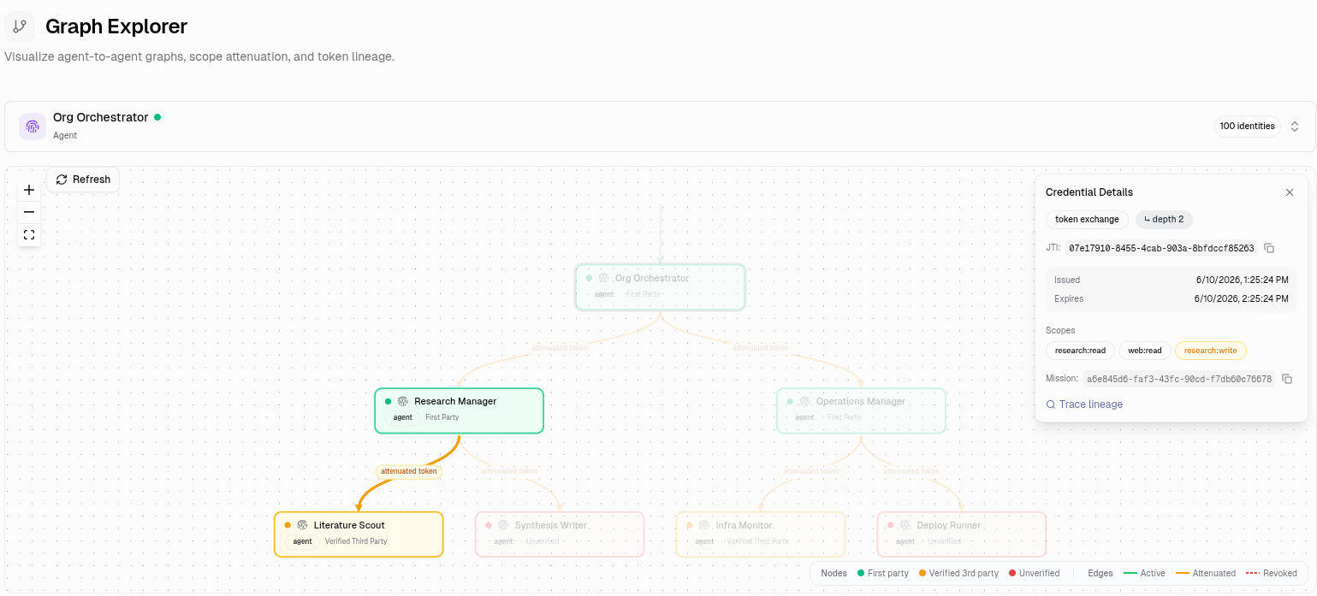1317x596 pixels.
Task: Click the Trace lineage search icon
Action: [x=1051, y=404]
